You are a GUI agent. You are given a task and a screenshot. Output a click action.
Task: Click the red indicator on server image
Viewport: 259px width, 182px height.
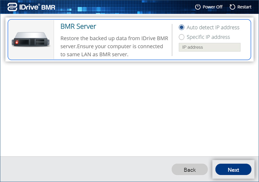pyautogui.click(x=17, y=42)
